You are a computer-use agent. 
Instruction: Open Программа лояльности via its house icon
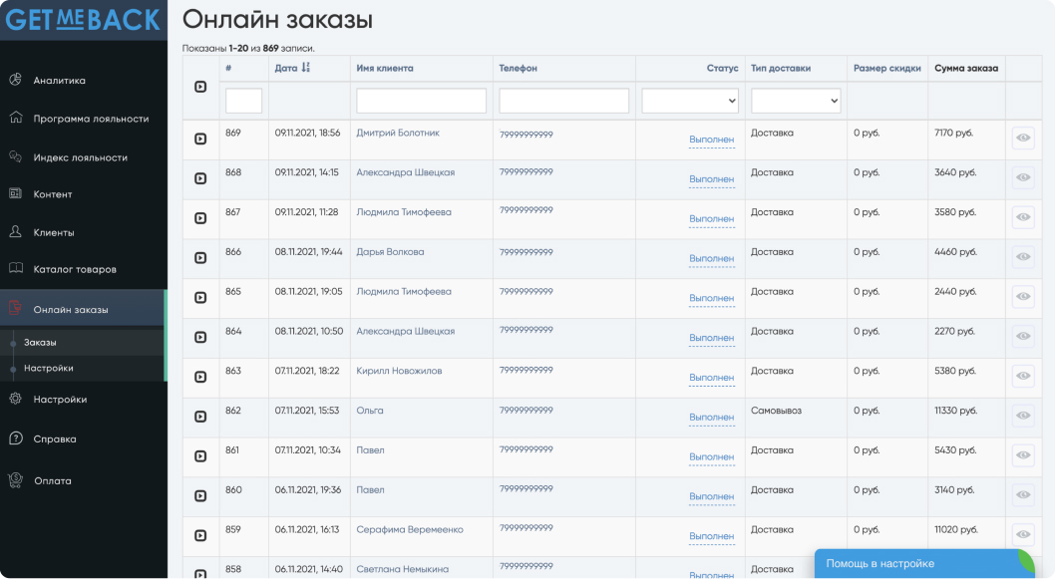(x=15, y=118)
